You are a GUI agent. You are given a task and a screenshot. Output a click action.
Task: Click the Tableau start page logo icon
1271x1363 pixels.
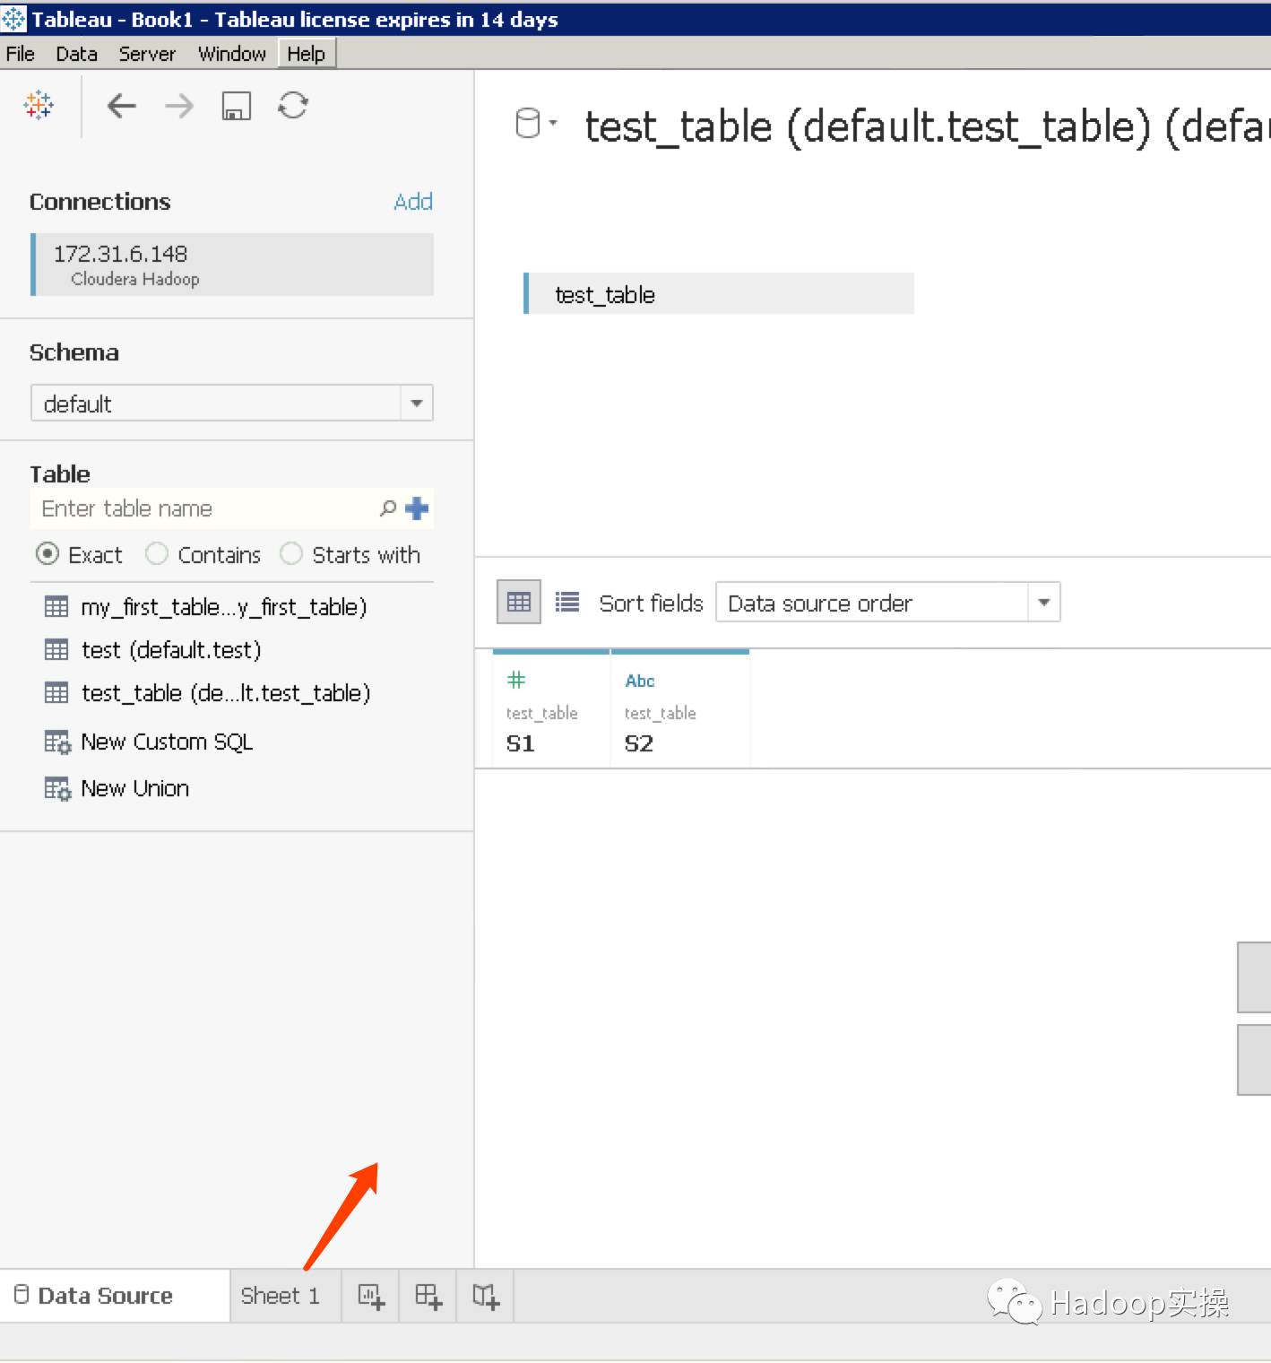tap(39, 105)
